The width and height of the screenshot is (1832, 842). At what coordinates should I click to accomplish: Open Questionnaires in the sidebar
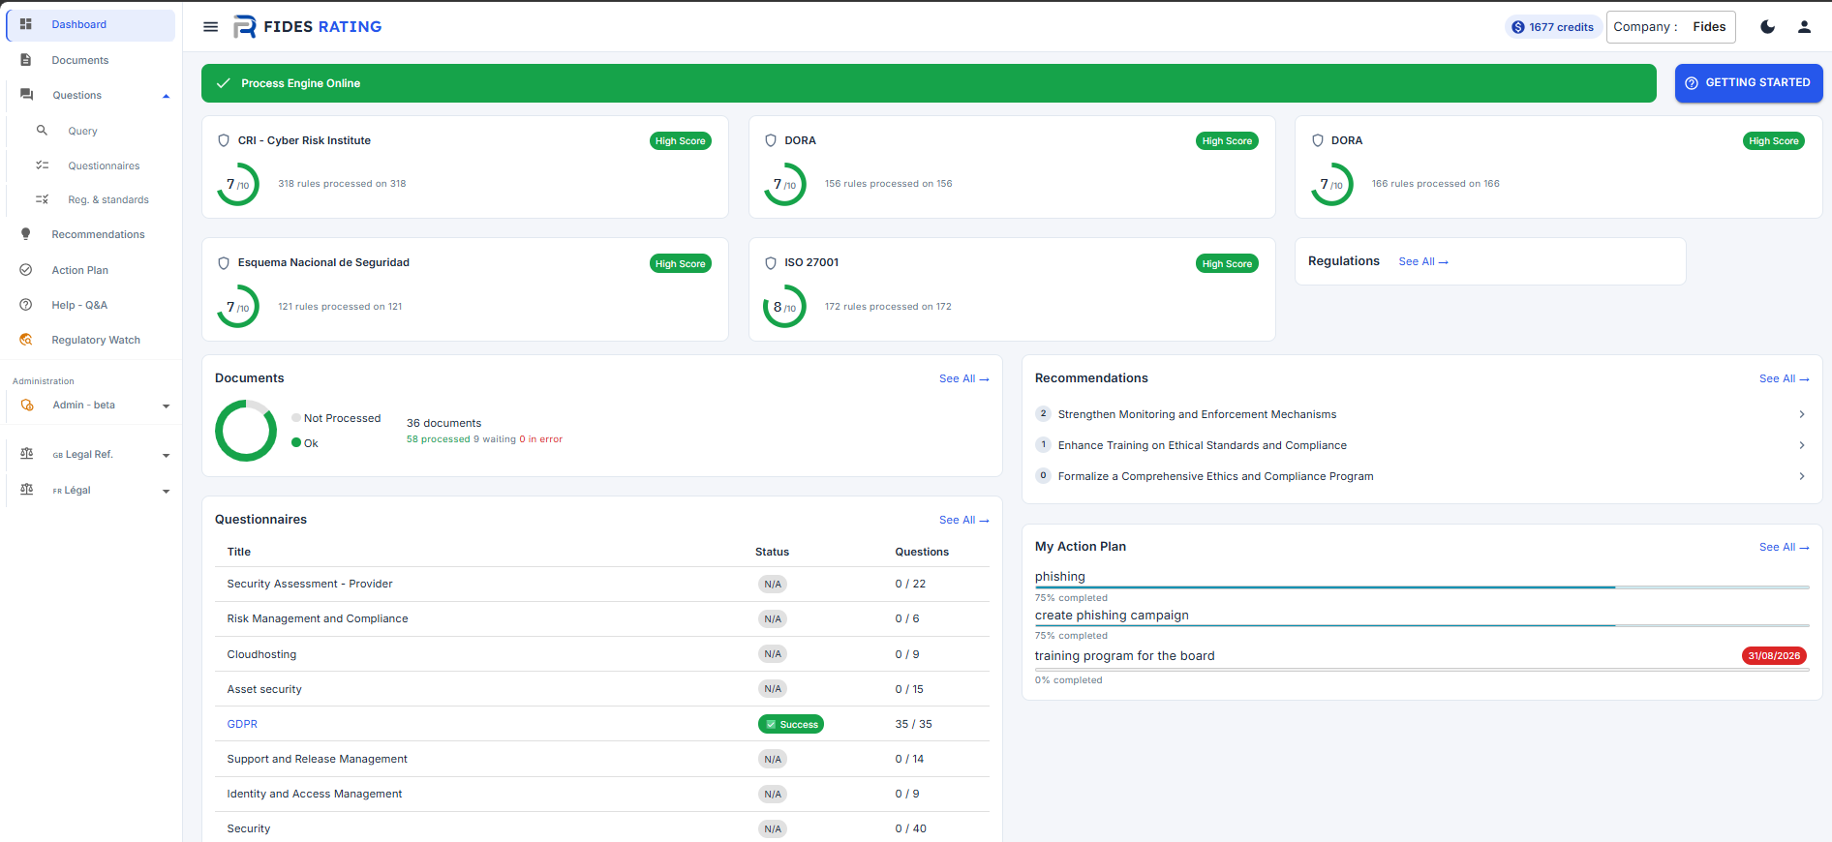[x=91, y=165]
